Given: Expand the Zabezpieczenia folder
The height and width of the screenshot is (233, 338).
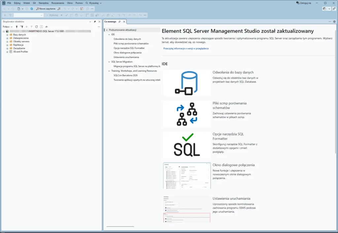Looking at the screenshot, I should pyautogui.click(x=7, y=38).
